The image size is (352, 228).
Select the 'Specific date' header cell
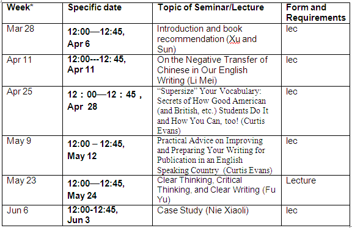click(x=108, y=13)
